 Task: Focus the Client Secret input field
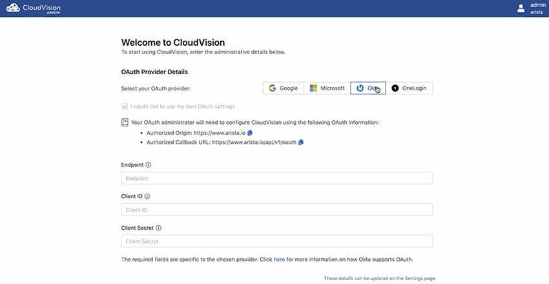277,241
